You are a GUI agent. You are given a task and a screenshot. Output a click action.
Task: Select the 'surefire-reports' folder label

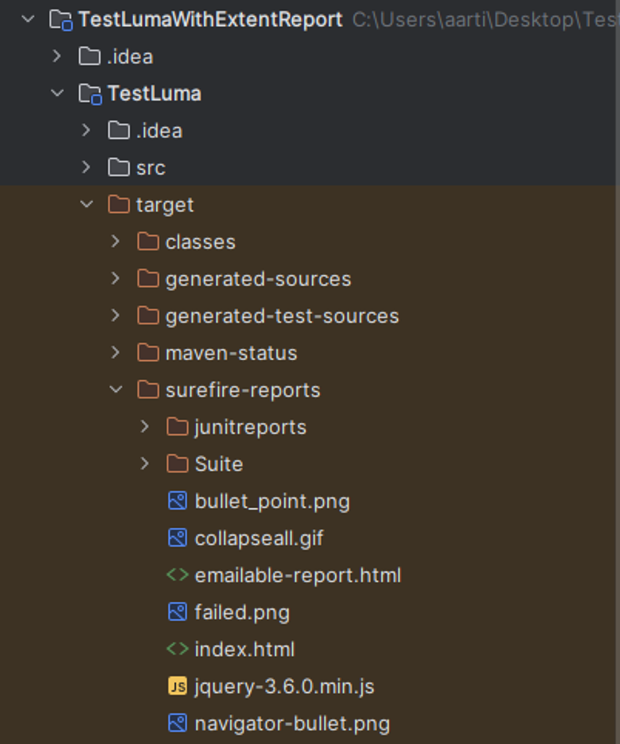[x=243, y=391]
